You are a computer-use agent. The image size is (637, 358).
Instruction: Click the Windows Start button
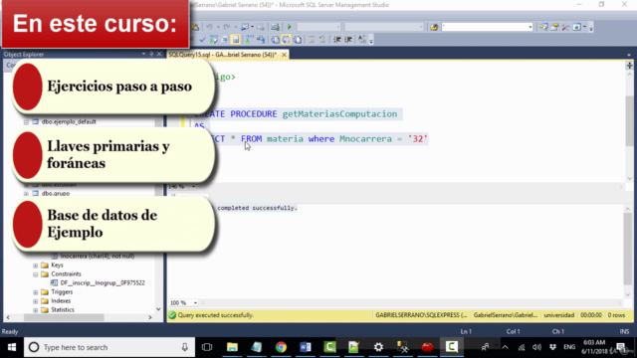12,347
